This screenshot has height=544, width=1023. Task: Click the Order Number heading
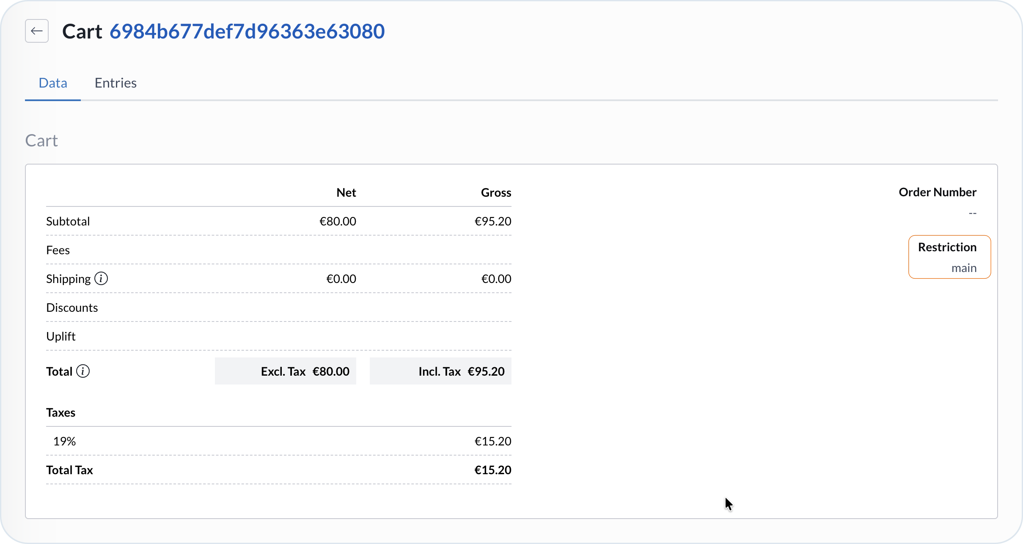[937, 192]
